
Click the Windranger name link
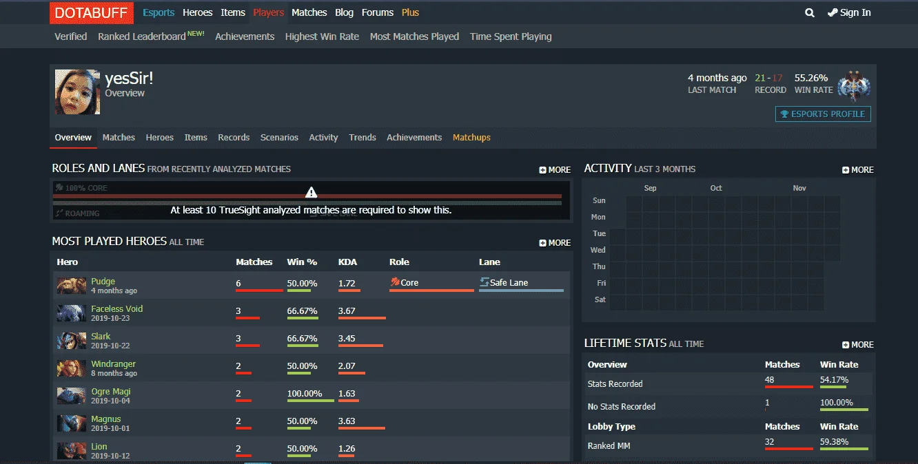click(114, 363)
